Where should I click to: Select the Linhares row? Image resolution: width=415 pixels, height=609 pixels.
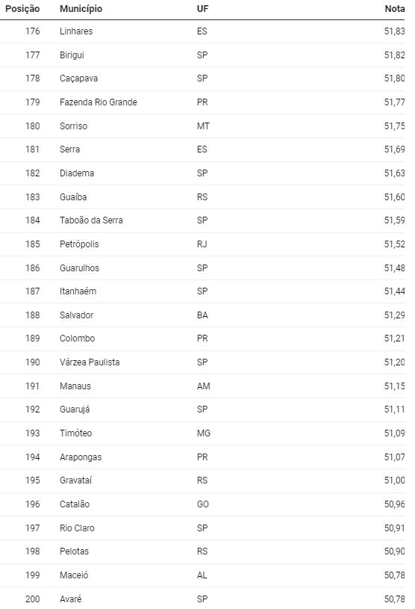pos(202,31)
